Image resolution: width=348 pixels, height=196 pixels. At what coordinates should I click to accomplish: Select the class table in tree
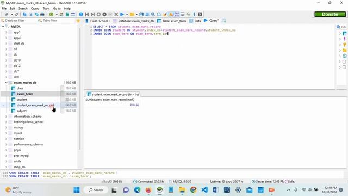coord(20,88)
